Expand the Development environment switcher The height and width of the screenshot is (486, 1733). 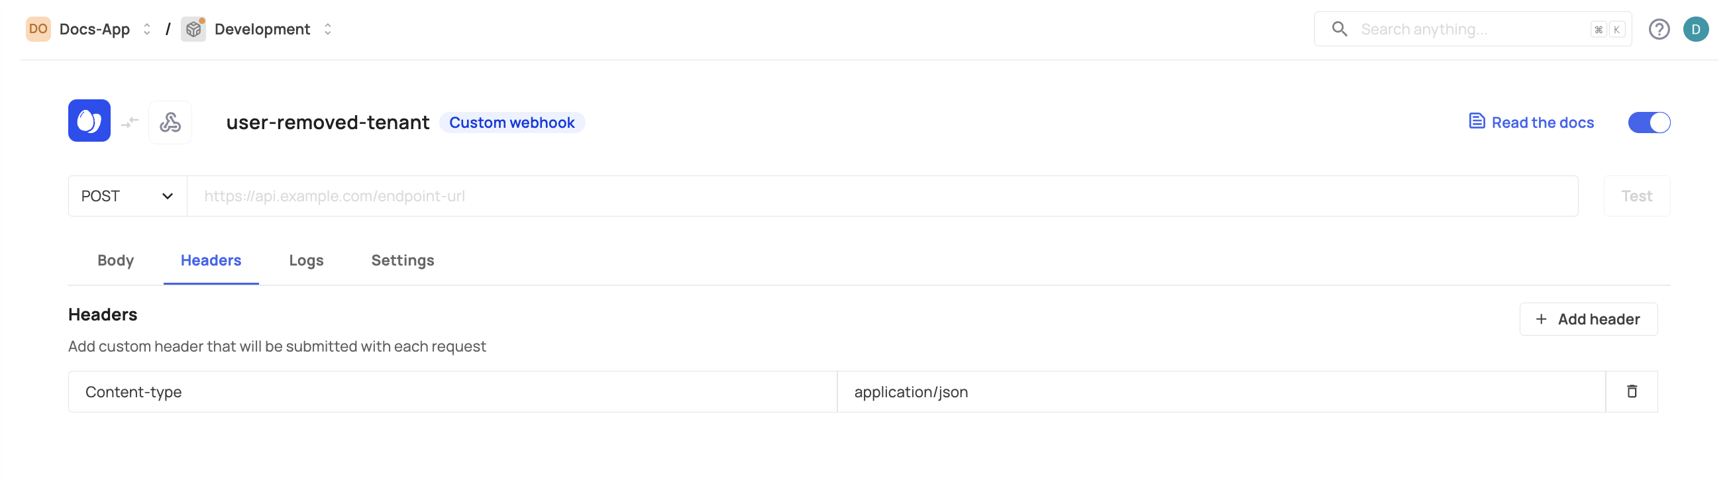pyautogui.click(x=328, y=30)
